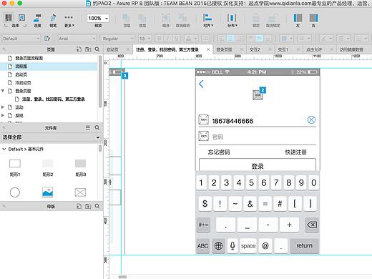Open the library panel menu icon
372x279 pixels.
[x=88, y=128]
